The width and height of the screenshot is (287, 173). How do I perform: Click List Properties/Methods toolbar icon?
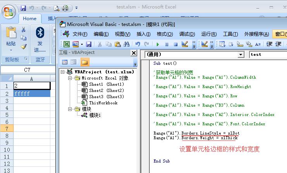tap(222, 44)
